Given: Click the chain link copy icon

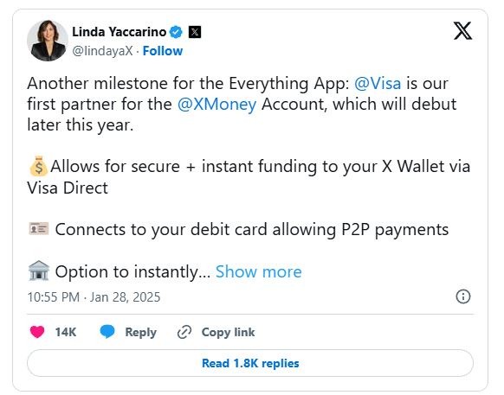Looking at the screenshot, I should (184, 332).
